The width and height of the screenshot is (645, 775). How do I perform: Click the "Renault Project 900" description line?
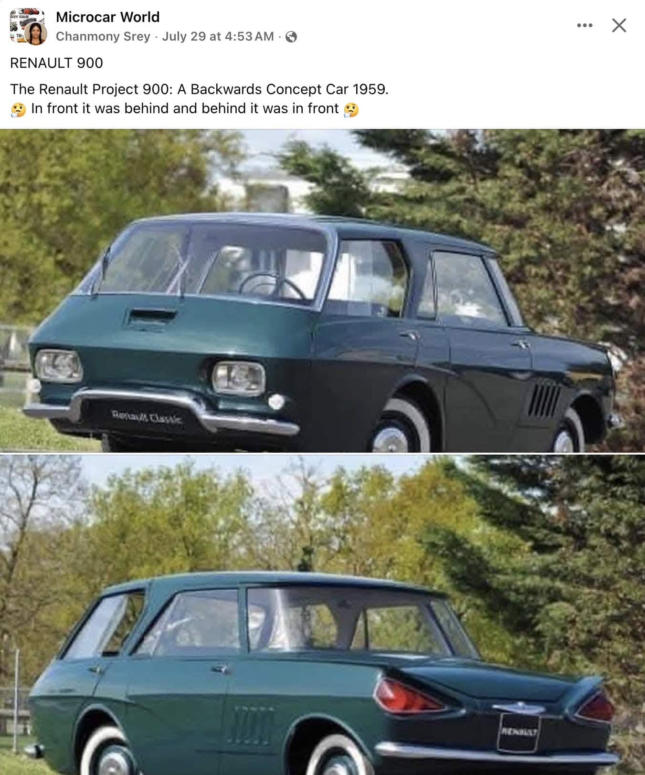point(199,89)
